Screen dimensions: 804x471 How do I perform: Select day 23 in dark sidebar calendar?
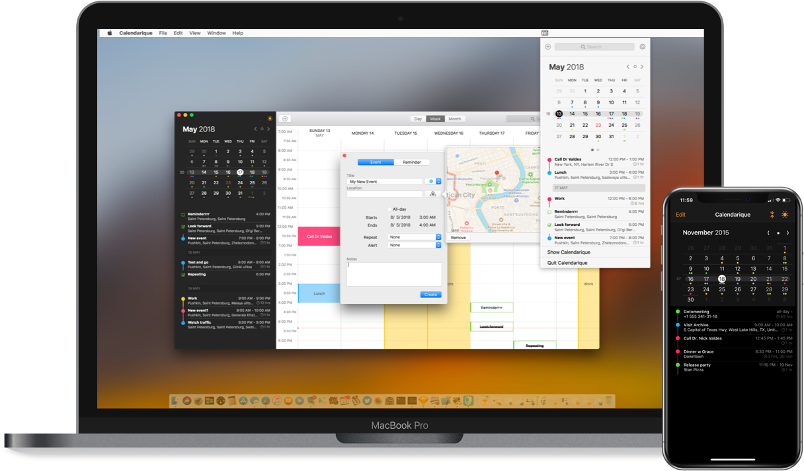click(228, 182)
